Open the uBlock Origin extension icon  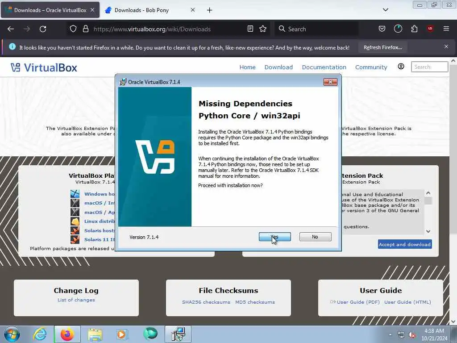430,29
